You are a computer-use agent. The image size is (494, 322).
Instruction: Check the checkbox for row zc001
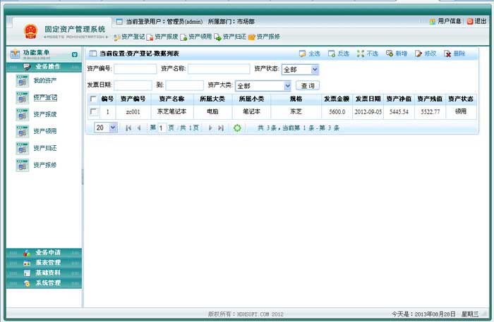(x=93, y=111)
